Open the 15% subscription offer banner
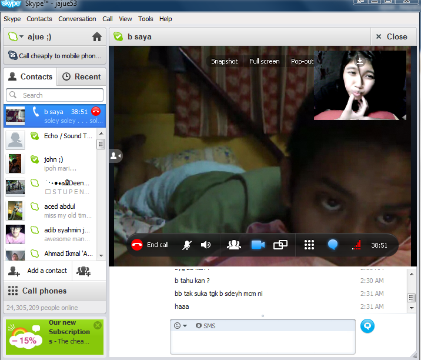This screenshot has height=360, width=421. 55,337
